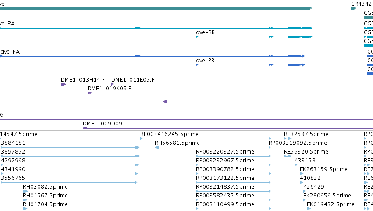Click the DME1-013H14.F clone label
373x211 pixels.
coord(83,80)
